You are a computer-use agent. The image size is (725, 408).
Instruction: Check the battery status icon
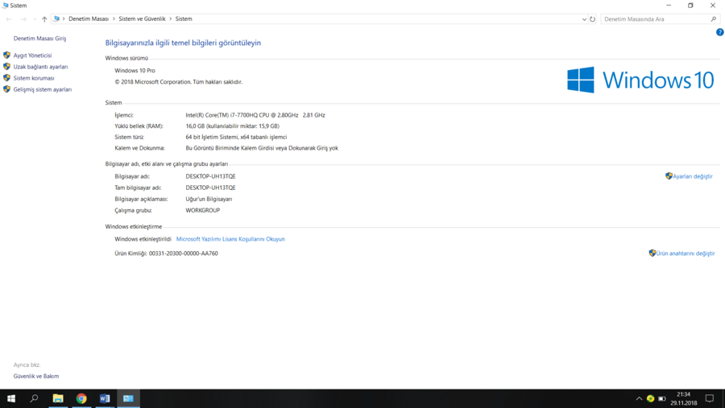point(662,399)
